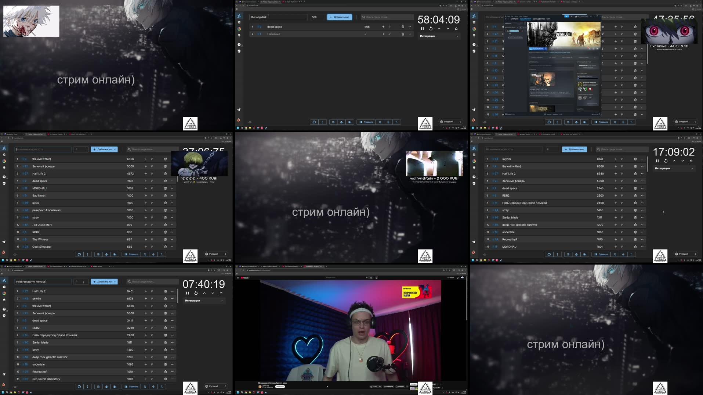This screenshot has height=395, width=703.
Task: Open the settings gear in the left sidebar
Action: 239,23
